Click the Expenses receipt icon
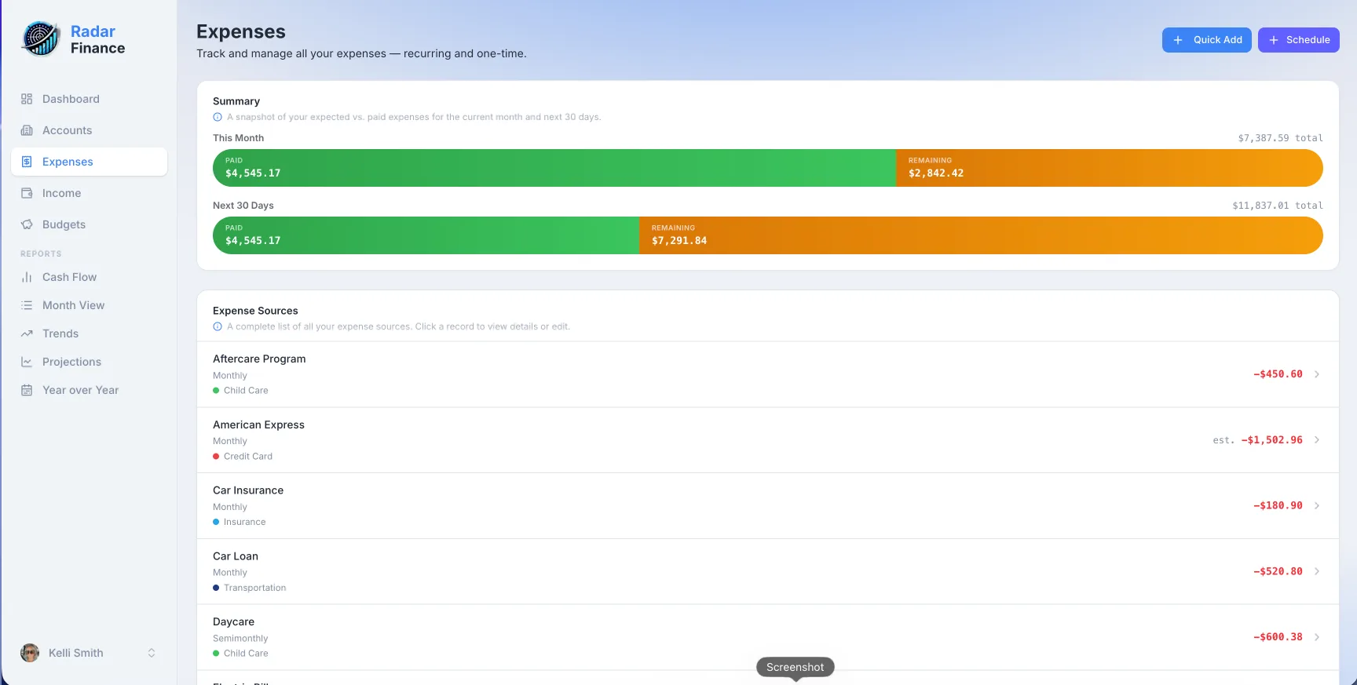This screenshot has height=685, width=1357. (27, 162)
